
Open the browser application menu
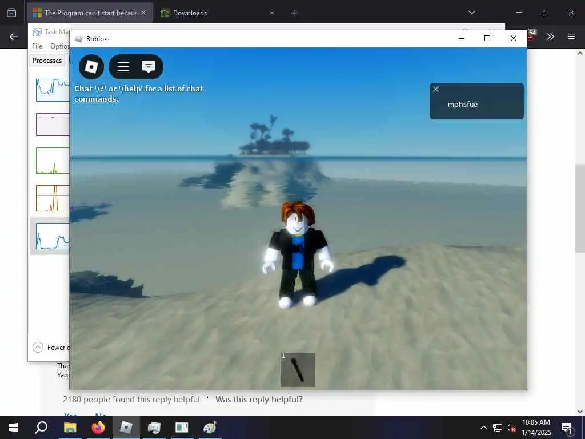[571, 37]
